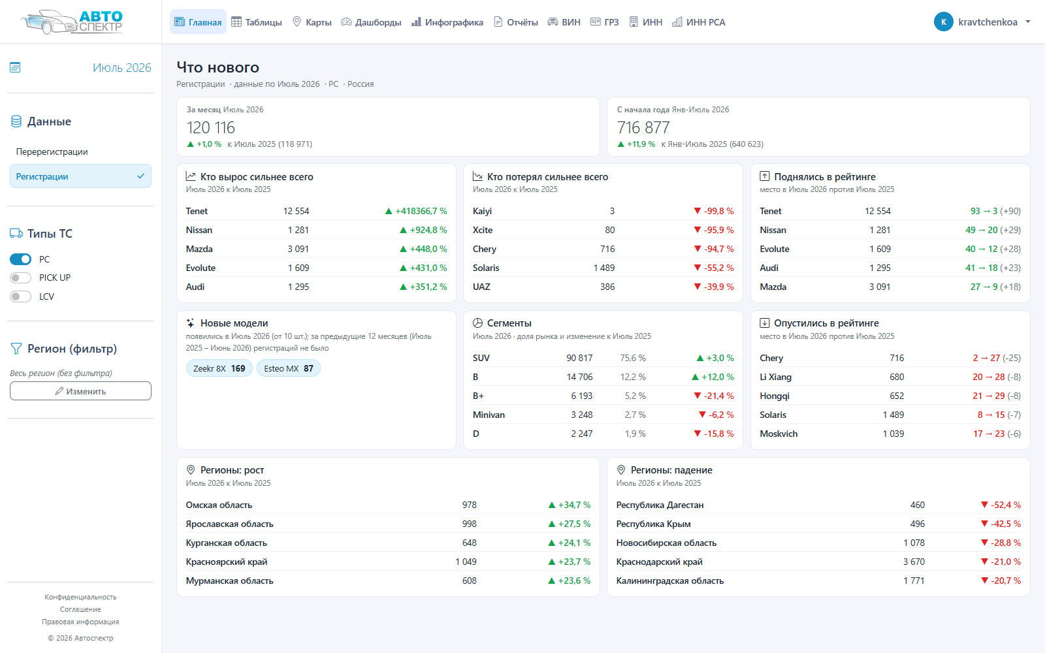
Task: Click Новосибирская область region row
Action: coord(818,543)
